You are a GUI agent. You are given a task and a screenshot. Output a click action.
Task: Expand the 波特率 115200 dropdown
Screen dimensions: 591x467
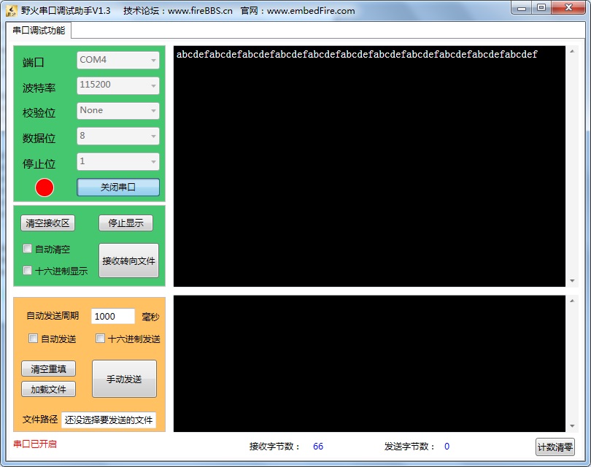[118, 85]
